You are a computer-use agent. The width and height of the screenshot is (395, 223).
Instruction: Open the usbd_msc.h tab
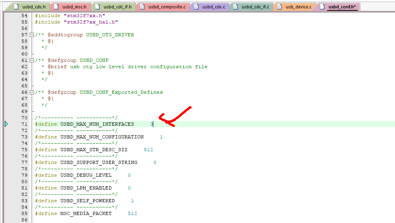click(x=70, y=7)
